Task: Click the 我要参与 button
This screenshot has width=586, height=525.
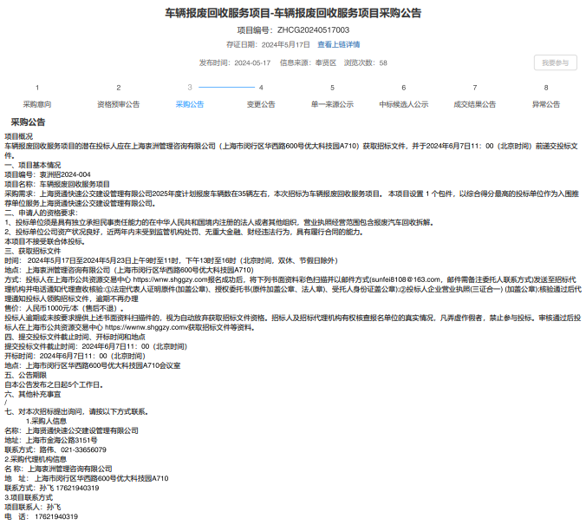Action: (x=555, y=62)
